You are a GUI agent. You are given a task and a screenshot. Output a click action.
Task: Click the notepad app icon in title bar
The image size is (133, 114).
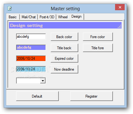[x=10, y=8]
